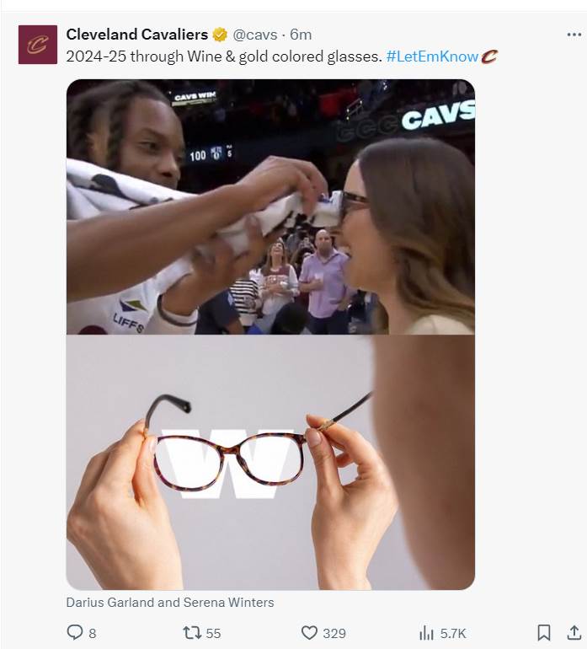
Task: Follow the #LetEmKnow hashtag
Action: (432, 56)
